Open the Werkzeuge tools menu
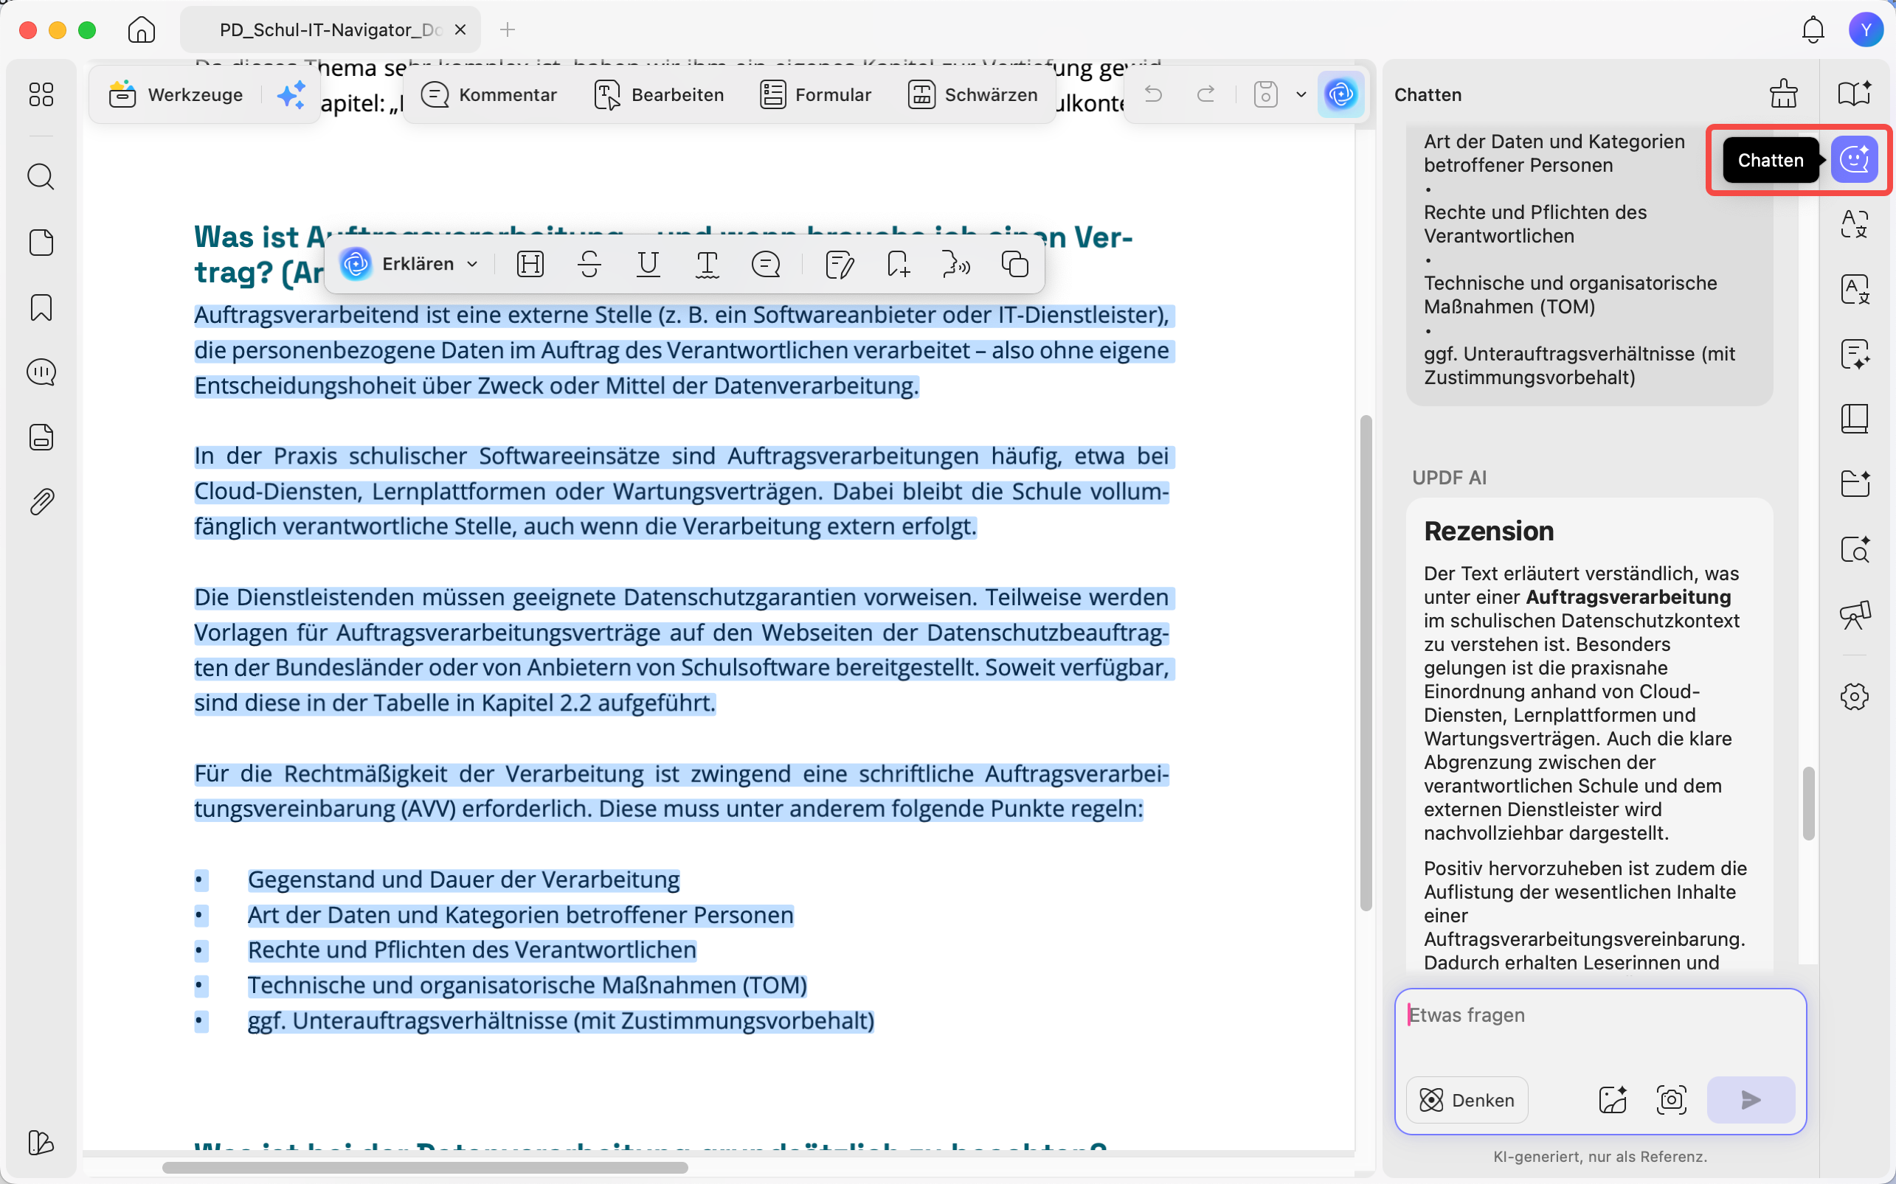This screenshot has width=1896, height=1184. click(176, 95)
